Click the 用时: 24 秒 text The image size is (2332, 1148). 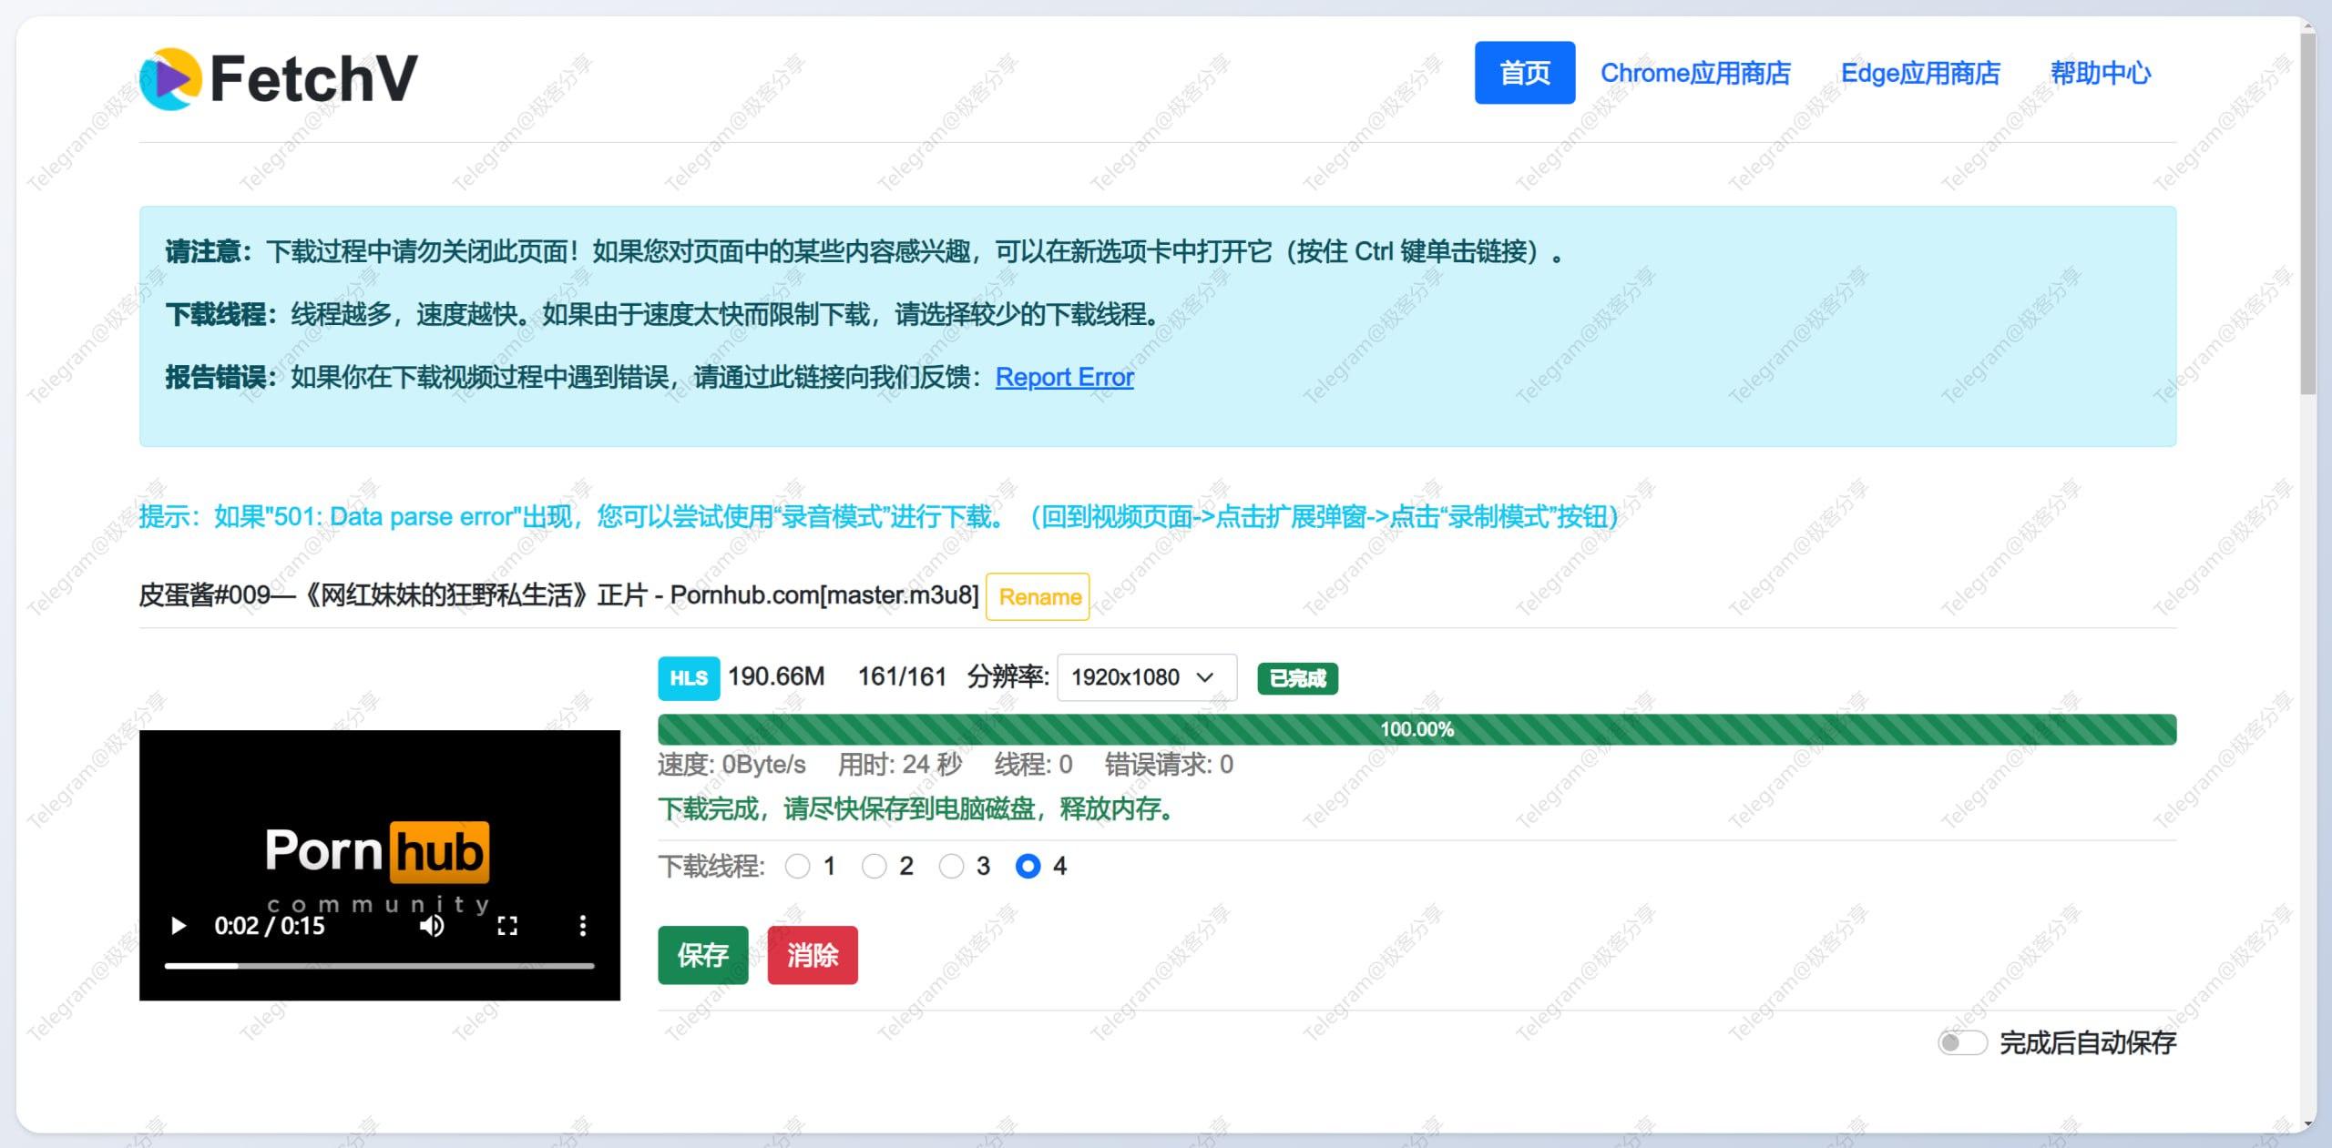click(x=900, y=765)
